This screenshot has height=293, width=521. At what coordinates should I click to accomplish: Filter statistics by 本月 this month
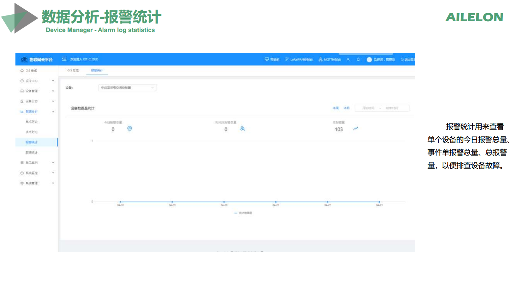click(347, 108)
